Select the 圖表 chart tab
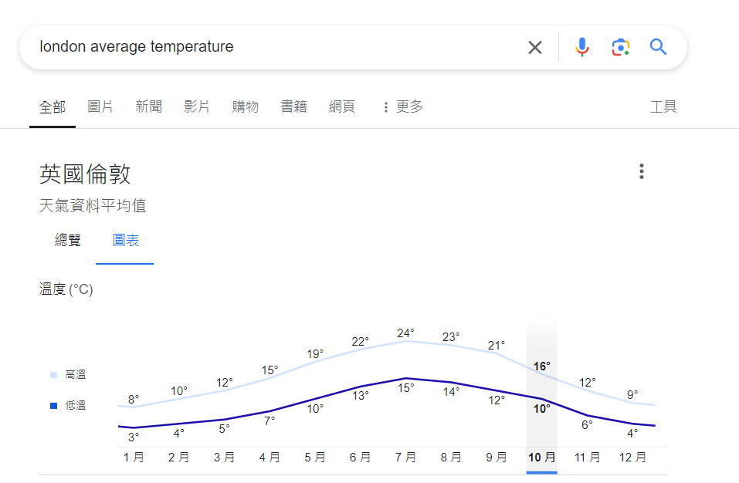This screenshot has height=483, width=739. point(125,240)
